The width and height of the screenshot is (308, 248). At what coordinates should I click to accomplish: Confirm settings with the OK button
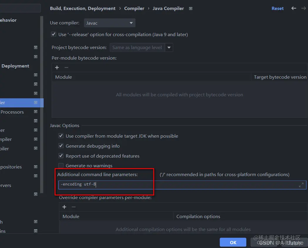coord(233,242)
